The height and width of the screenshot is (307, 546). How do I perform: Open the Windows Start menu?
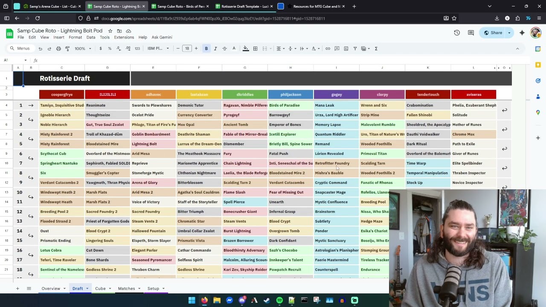[x=192, y=301]
